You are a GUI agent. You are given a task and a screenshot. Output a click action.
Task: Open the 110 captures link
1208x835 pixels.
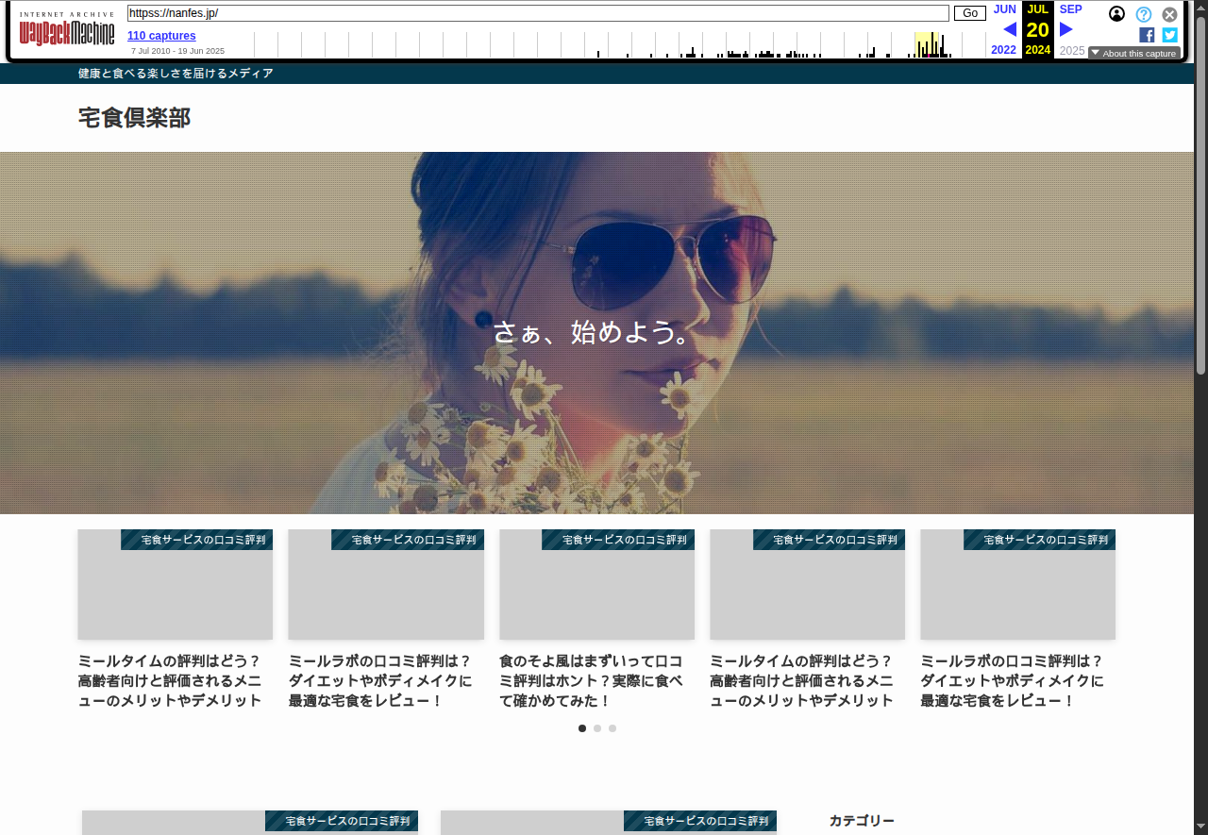[161, 36]
